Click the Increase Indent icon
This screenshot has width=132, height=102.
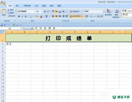point(67,16)
